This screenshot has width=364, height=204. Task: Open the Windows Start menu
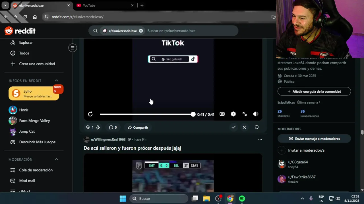[123, 199]
